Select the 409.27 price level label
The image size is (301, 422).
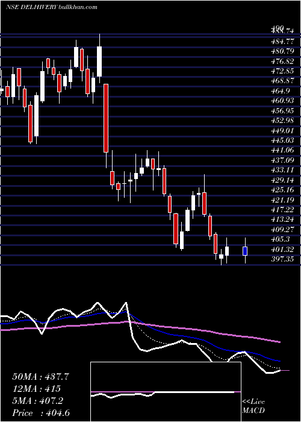click(x=282, y=231)
